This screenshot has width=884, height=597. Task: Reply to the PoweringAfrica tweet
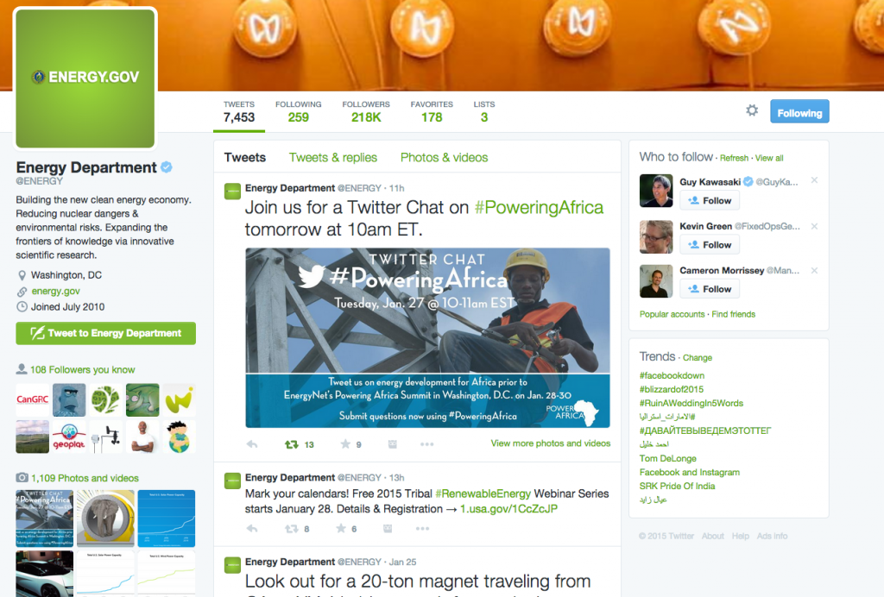(252, 444)
